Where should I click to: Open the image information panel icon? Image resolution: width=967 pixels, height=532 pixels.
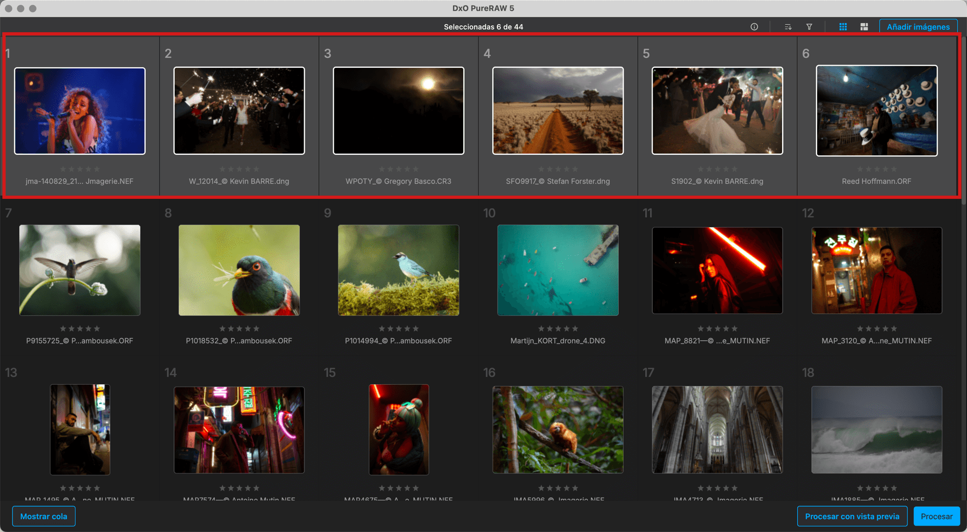pos(754,27)
